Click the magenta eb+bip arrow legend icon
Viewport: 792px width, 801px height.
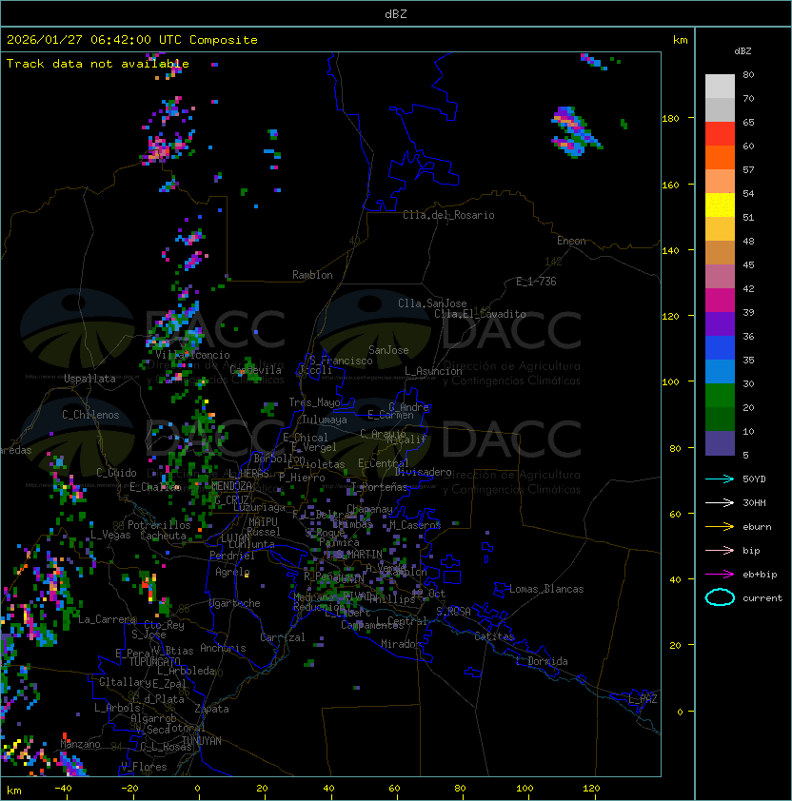pos(720,575)
